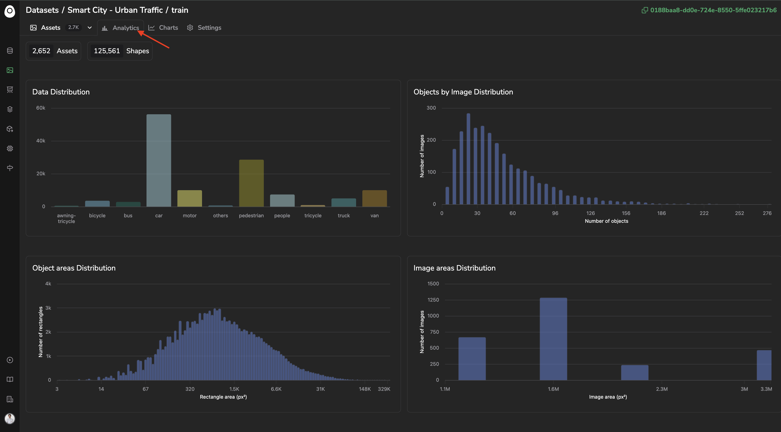This screenshot has width=781, height=432.
Task: Open the processor chip sidebar icon
Action: [x=10, y=148]
